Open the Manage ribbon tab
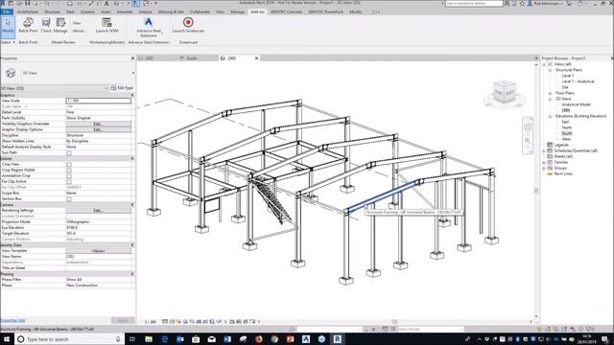The width and height of the screenshot is (614, 345). pos(237,11)
